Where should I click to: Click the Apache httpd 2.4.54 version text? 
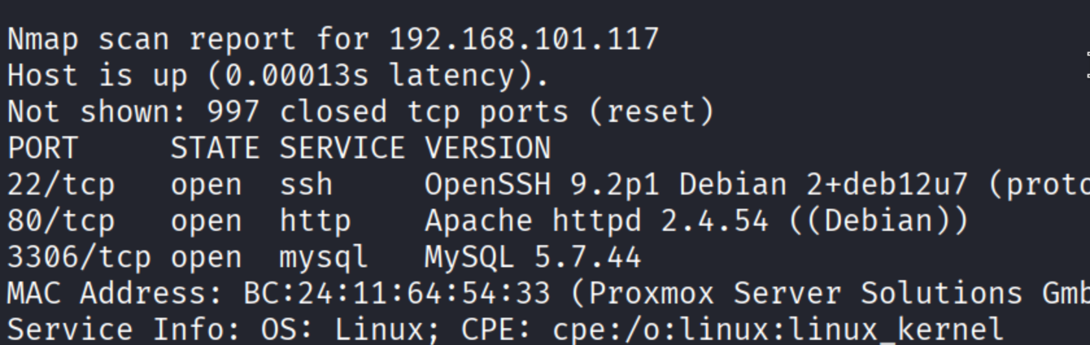coord(596,221)
